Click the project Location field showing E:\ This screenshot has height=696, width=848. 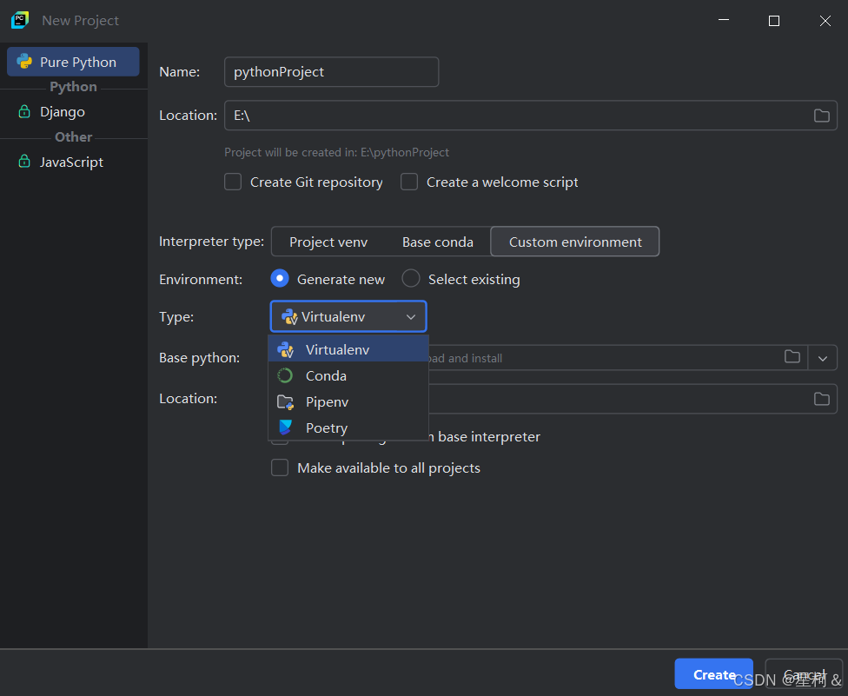[x=531, y=116]
